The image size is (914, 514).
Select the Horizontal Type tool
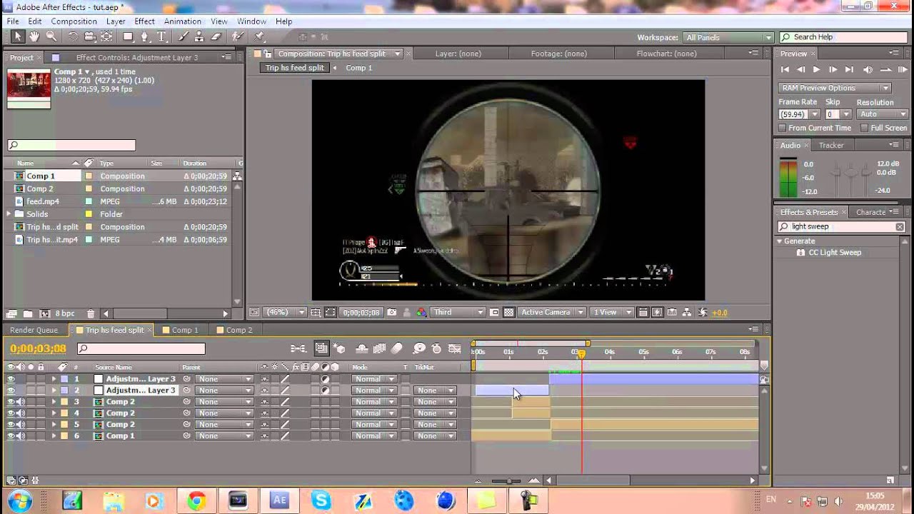coord(162,36)
